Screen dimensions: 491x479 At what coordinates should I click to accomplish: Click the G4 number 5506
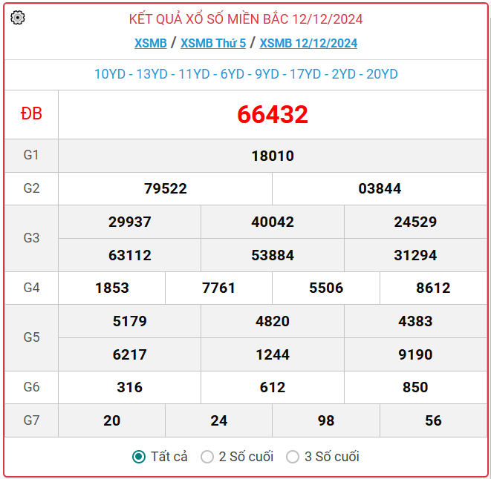326,288
